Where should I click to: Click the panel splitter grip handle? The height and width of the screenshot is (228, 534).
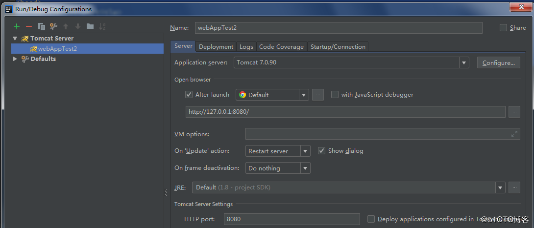click(166, 193)
